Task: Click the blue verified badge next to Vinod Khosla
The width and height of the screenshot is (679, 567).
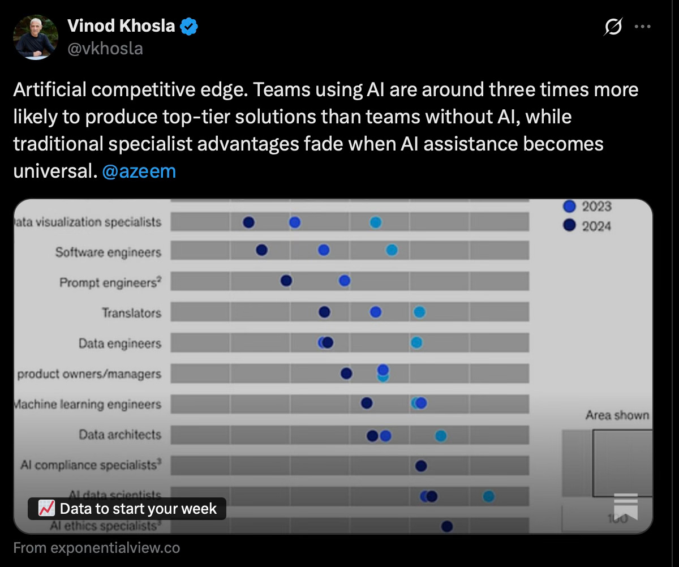Action: click(x=190, y=25)
